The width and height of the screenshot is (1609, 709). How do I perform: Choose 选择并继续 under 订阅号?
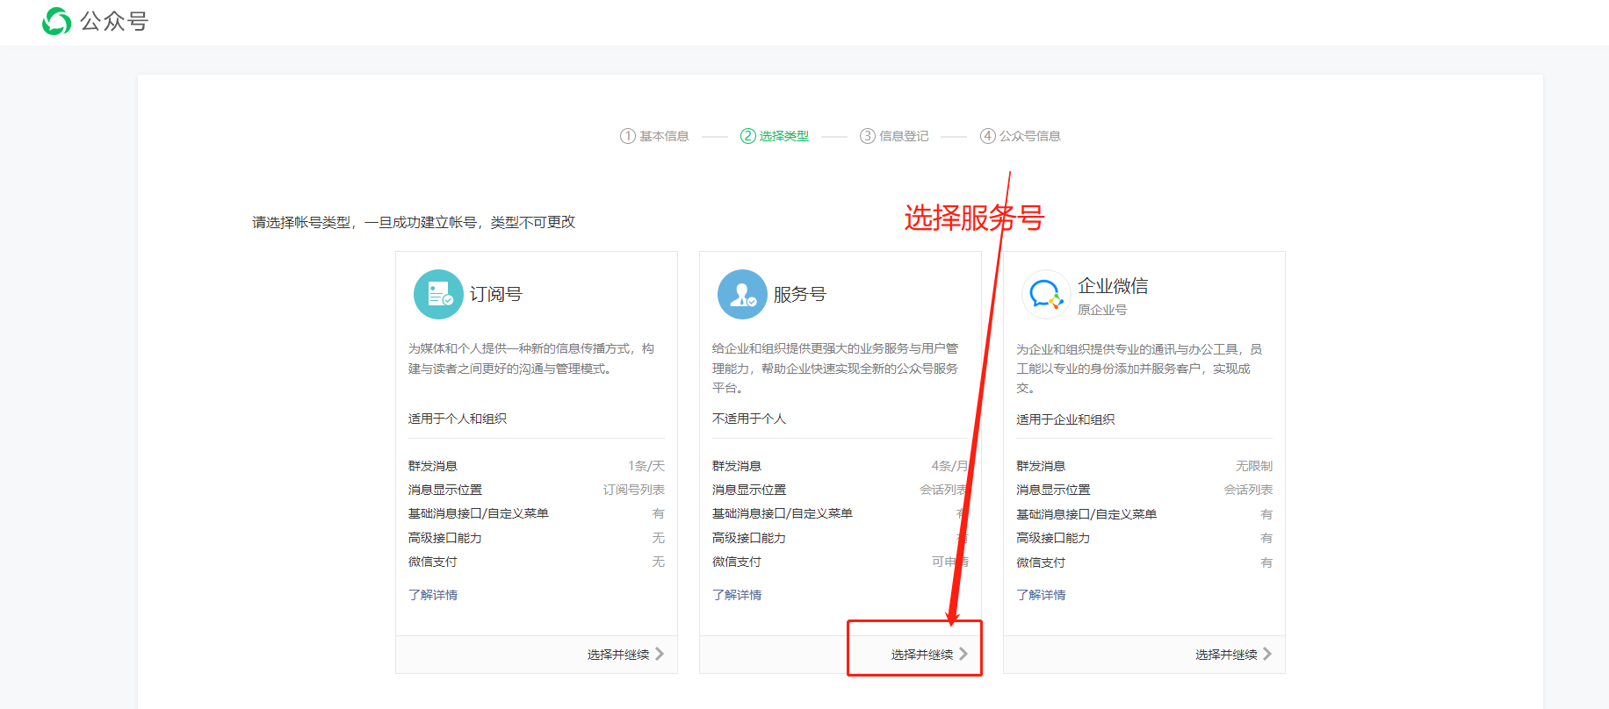(x=618, y=655)
